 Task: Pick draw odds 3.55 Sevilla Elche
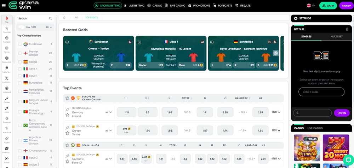pos(134,159)
